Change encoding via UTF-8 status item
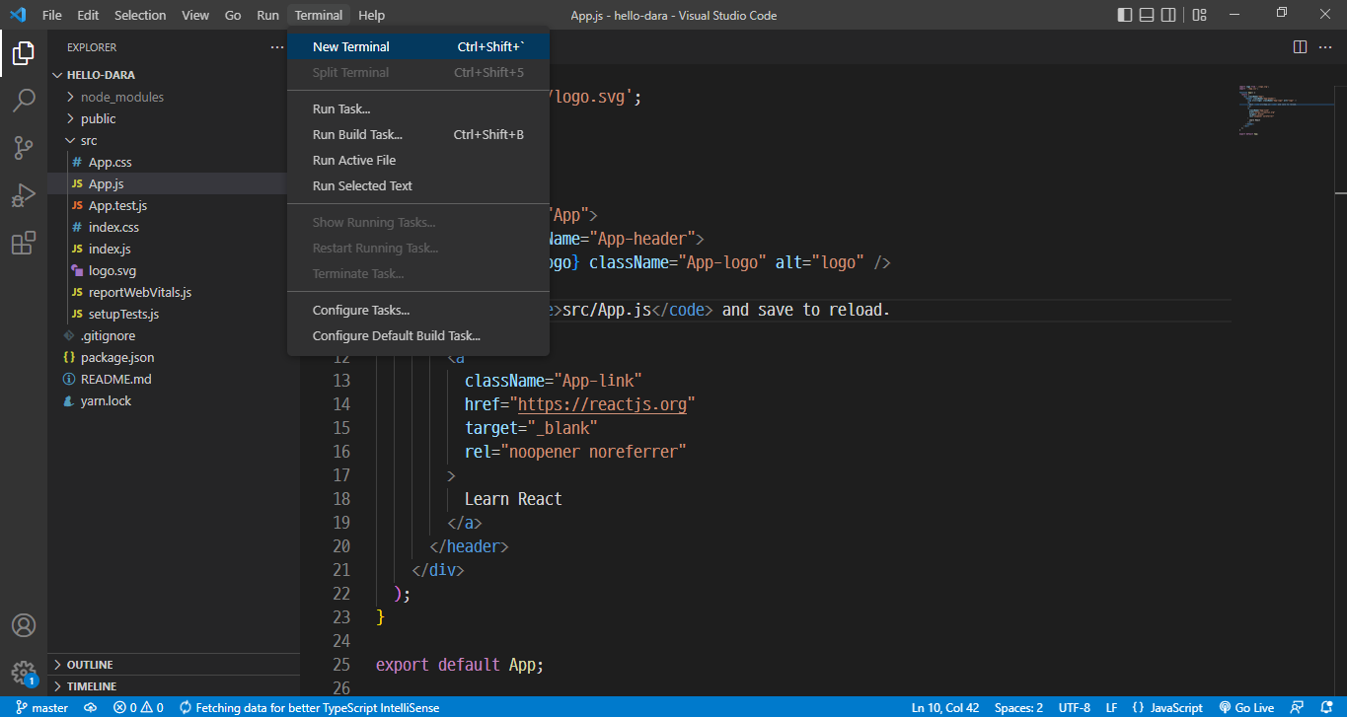Viewport: 1347px width, 717px height. pyautogui.click(x=1075, y=707)
